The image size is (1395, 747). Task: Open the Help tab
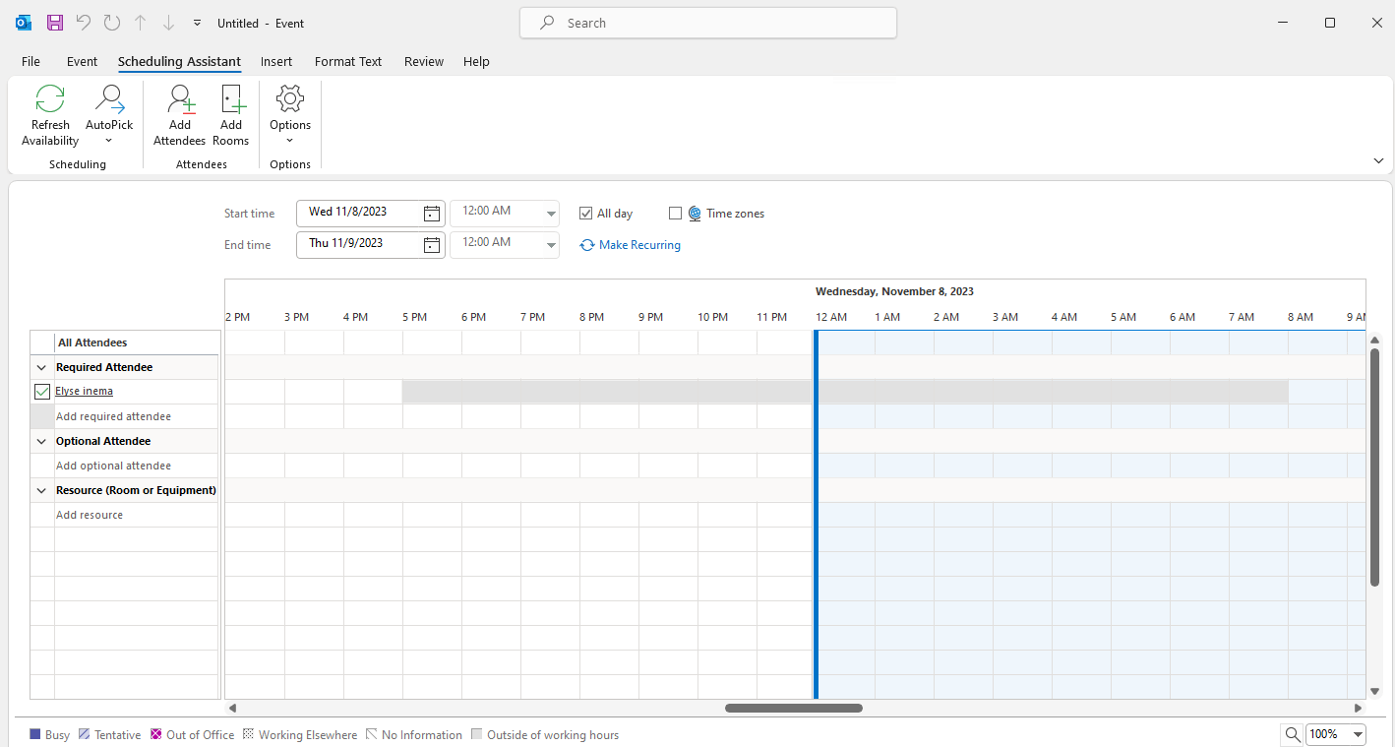click(x=476, y=61)
